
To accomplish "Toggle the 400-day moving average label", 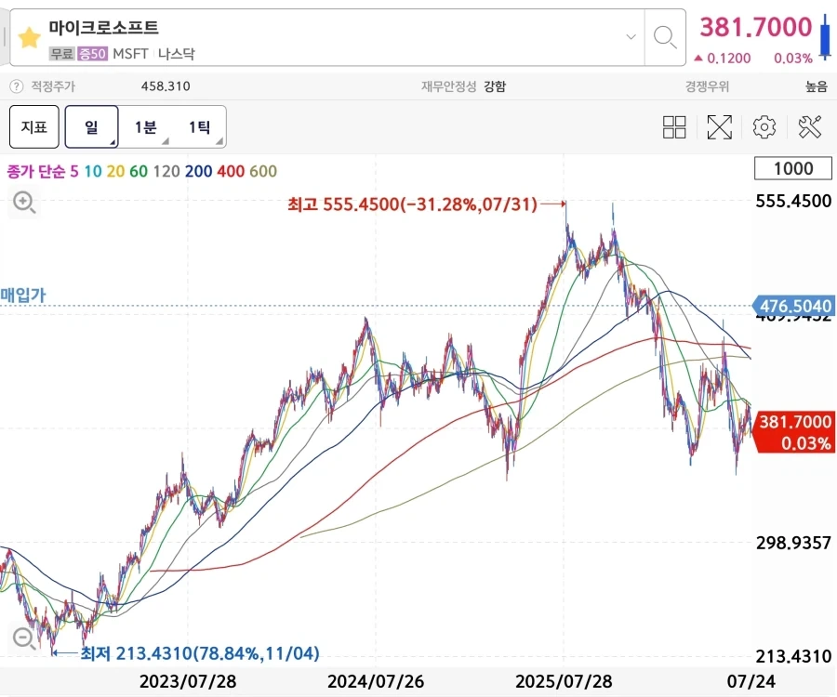I will (231, 171).
